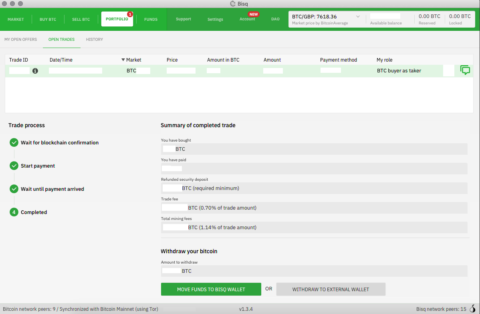Click the step 4 Completed circle
This screenshot has width=480, height=314.
14,212
